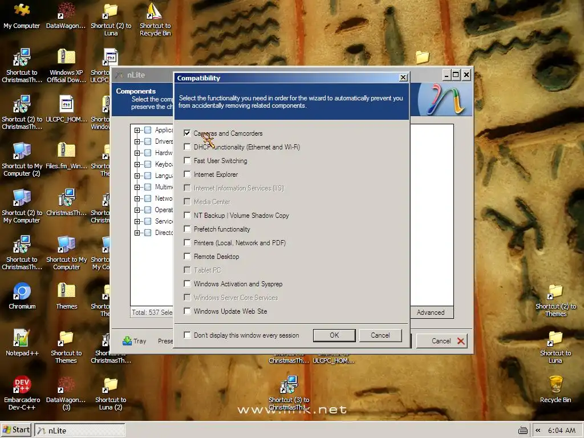Open the ChristmasTh installer icon without Shortcut prefix
Viewport: 584px width, 438px height.
pos(66,202)
